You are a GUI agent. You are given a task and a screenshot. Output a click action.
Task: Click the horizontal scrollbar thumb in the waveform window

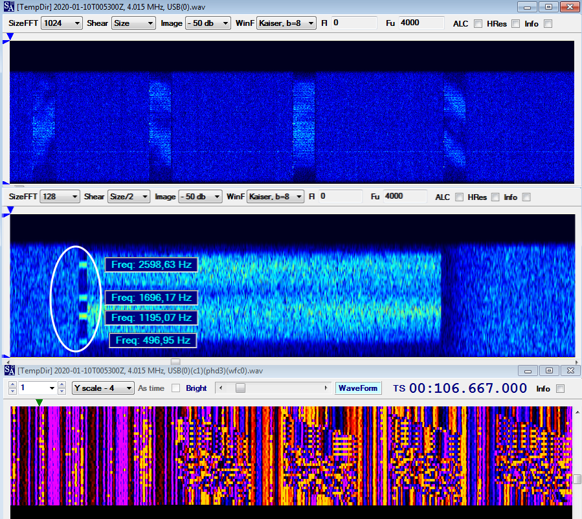click(240, 388)
